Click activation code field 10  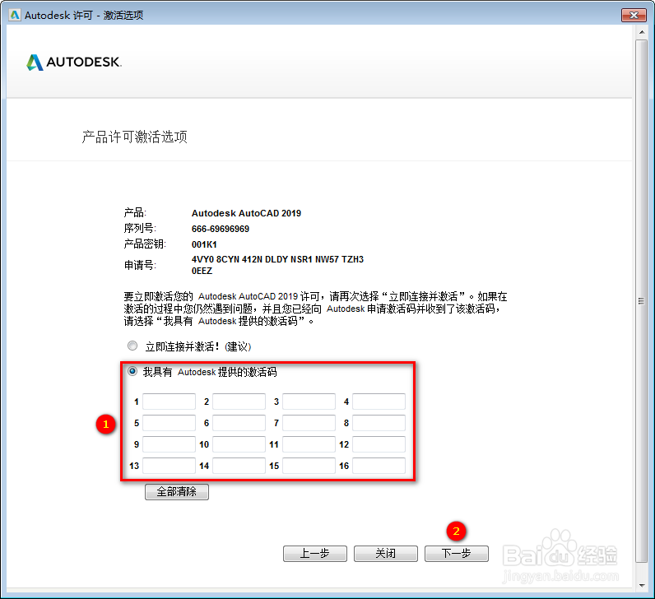pyautogui.click(x=239, y=444)
